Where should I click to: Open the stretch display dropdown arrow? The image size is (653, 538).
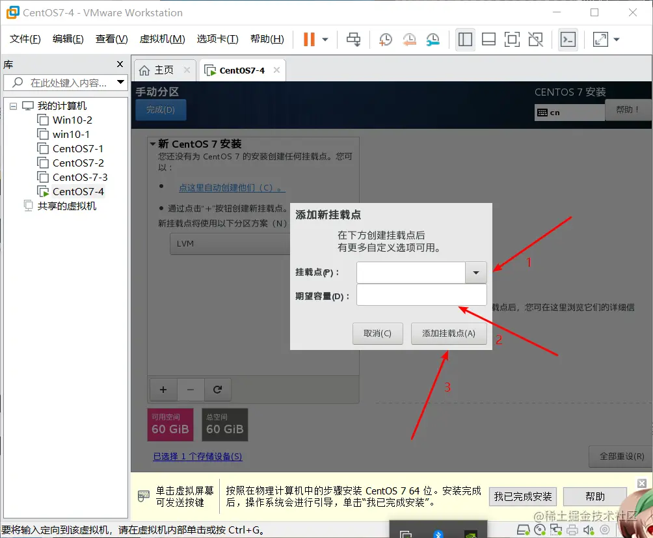click(x=617, y=40)
